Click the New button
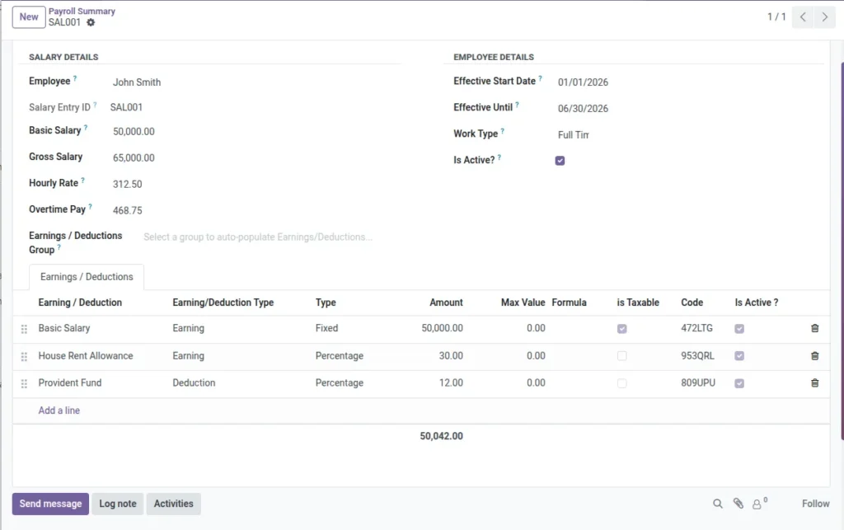 tap(29, 17)
